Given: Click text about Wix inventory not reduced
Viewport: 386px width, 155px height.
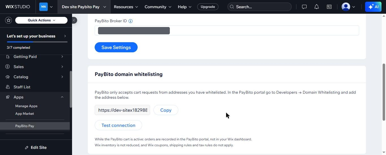Looking at the screenshot, I should pyautogui.click(x=164, y=145).
